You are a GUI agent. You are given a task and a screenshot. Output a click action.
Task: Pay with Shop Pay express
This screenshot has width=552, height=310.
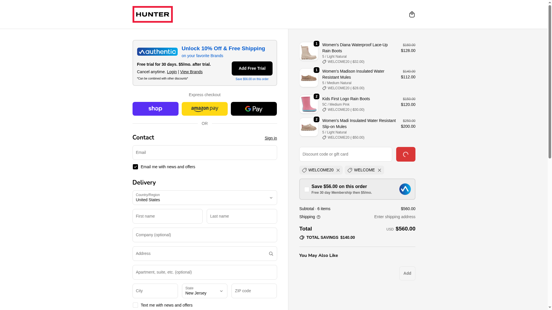coord(156,109)
